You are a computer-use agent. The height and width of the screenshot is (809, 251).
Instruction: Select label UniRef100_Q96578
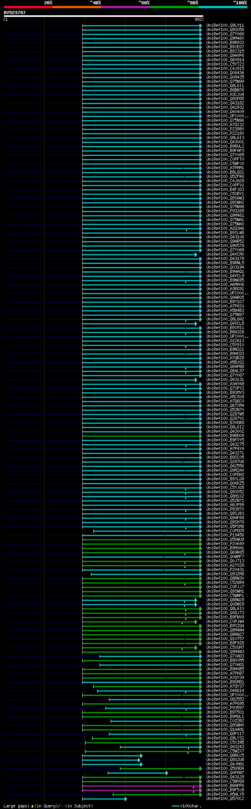point(225,246)
